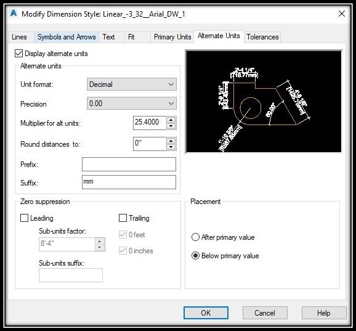The height and width of the screenshot is (331, 356).
Task: Increase the Multiplier for alt units value
Action: point(171,120)
